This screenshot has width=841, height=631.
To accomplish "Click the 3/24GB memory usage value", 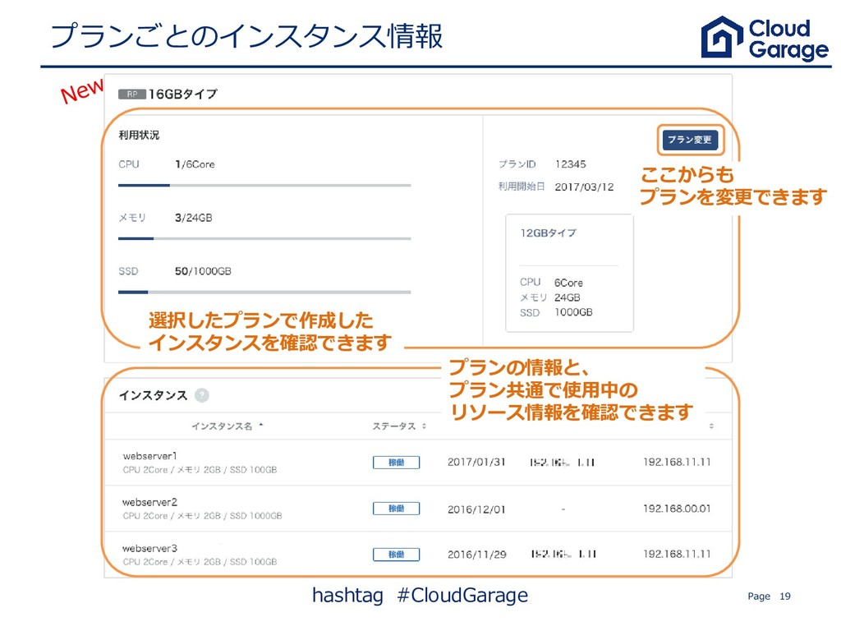I will click(194, 218).
